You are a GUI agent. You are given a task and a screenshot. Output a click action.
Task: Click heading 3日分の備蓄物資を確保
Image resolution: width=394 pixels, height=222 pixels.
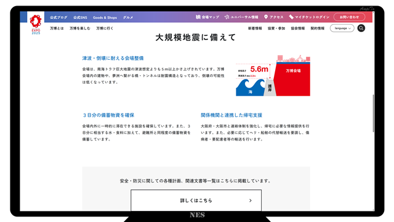[x=108, y=115]
